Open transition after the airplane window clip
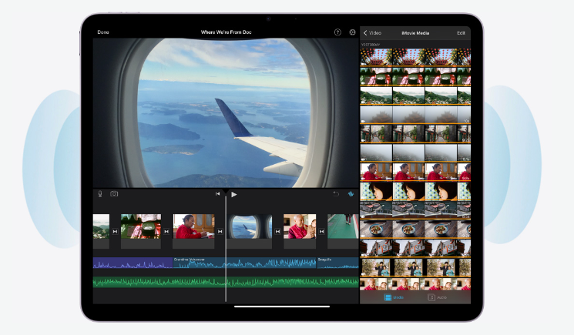574x335 pixels. coord(277,232)
